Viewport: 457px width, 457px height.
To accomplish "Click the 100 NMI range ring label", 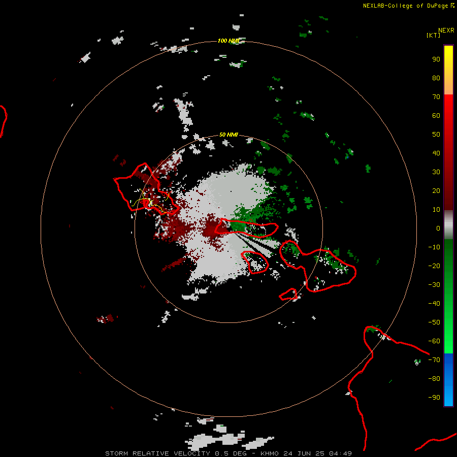I will coord(228,41).
